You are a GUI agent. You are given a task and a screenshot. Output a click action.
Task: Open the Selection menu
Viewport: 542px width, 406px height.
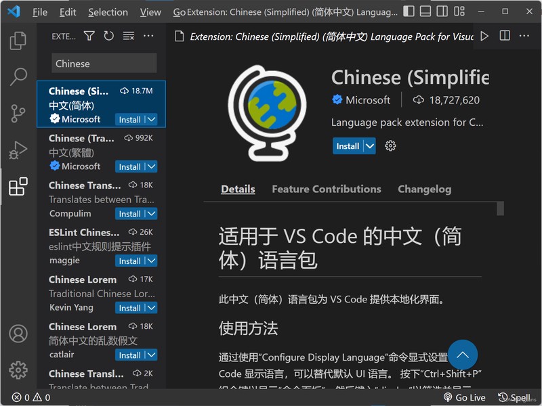coord(108,12)
